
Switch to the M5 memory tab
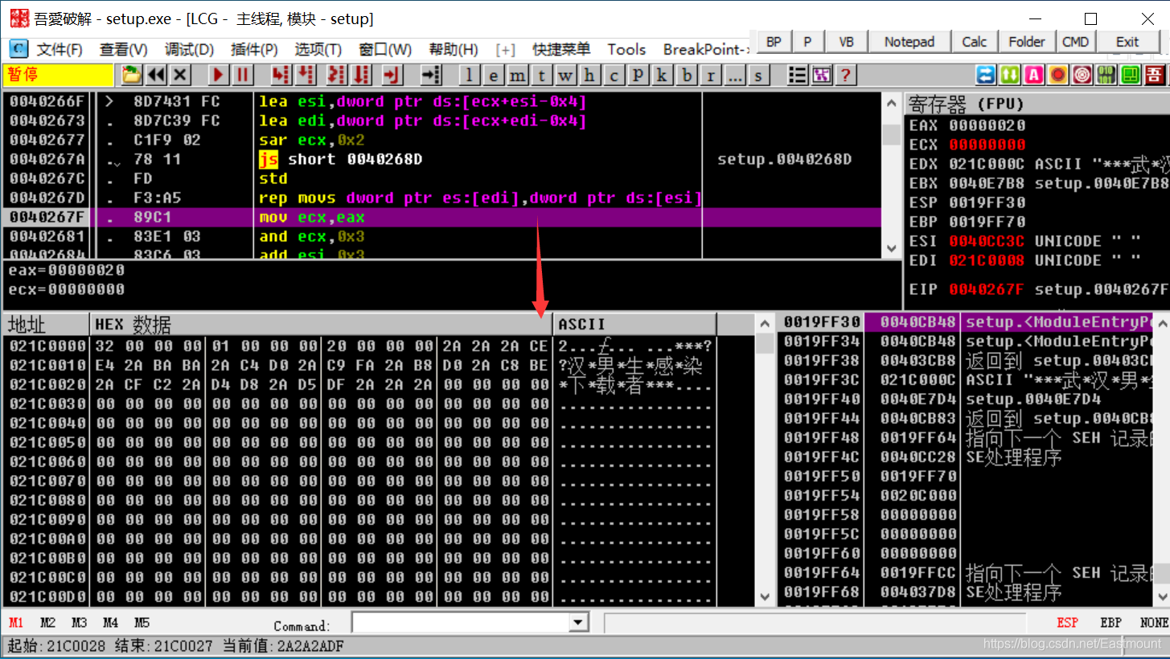click(x=142, y=623)
